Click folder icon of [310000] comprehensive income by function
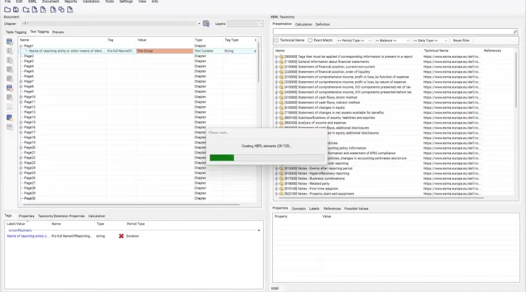 coord(281,77)
